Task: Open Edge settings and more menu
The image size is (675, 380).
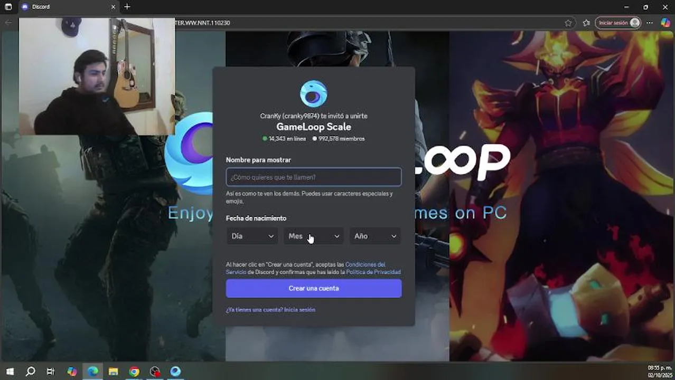Action: point(650,23)
